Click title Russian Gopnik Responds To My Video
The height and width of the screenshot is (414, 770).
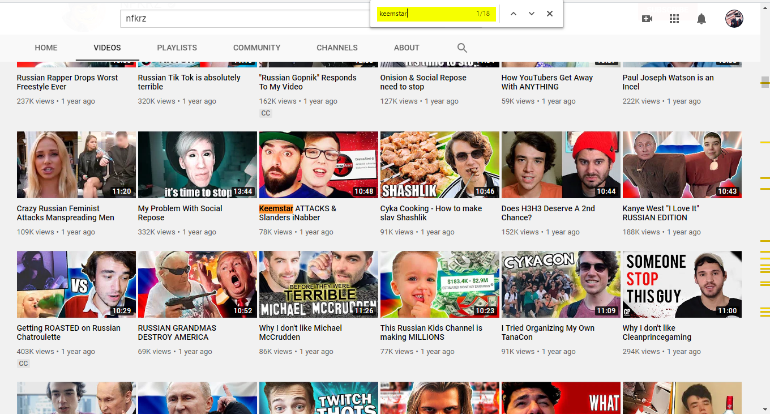point(308,82)
